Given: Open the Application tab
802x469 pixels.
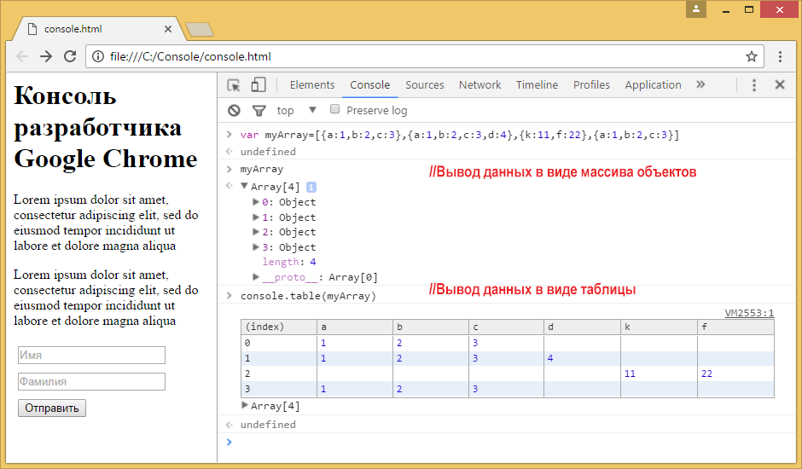Looking at the screenshot, I should (653, 85).
